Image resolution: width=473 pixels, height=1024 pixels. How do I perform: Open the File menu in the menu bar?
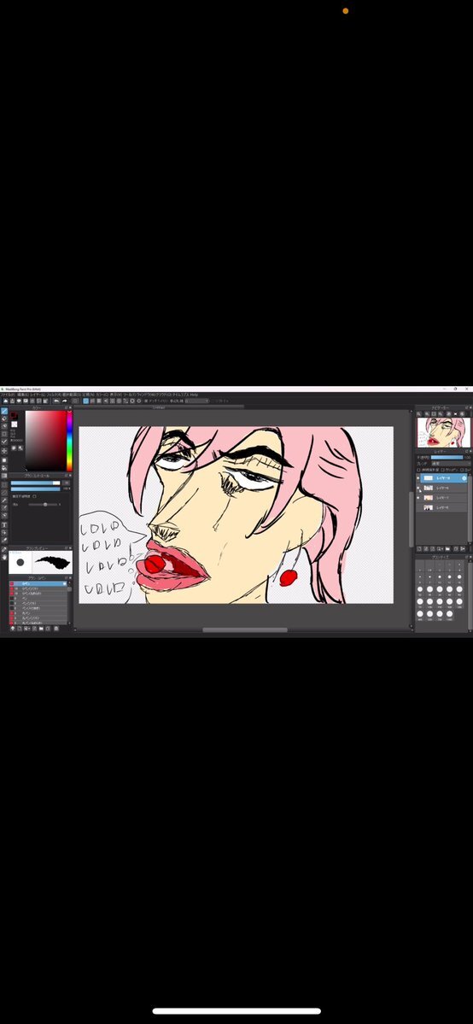(8, 395)
